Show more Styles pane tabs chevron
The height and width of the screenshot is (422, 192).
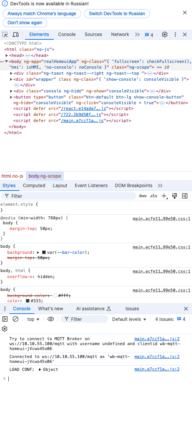point(160,186)
